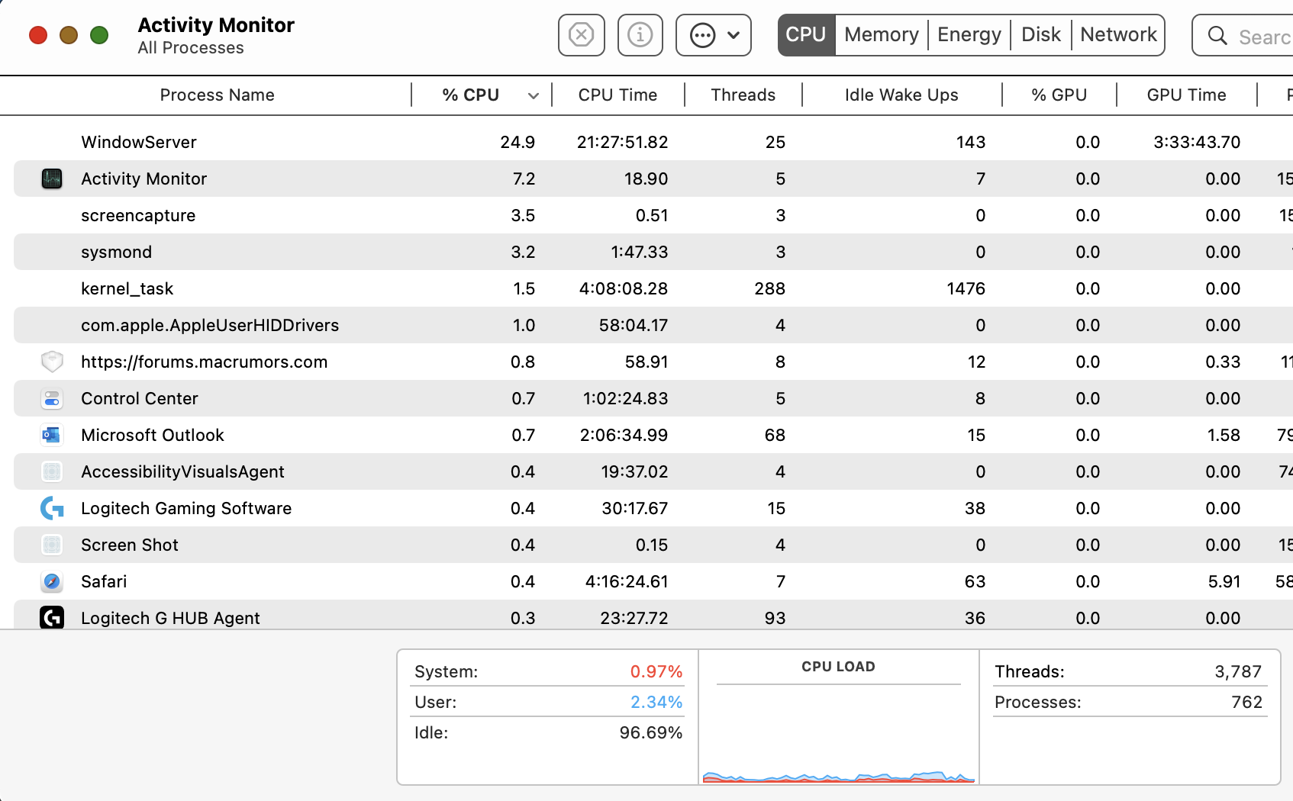Click the User 2.34% value
Viewport: 1293px width, 801px height.
click(656, 702)
